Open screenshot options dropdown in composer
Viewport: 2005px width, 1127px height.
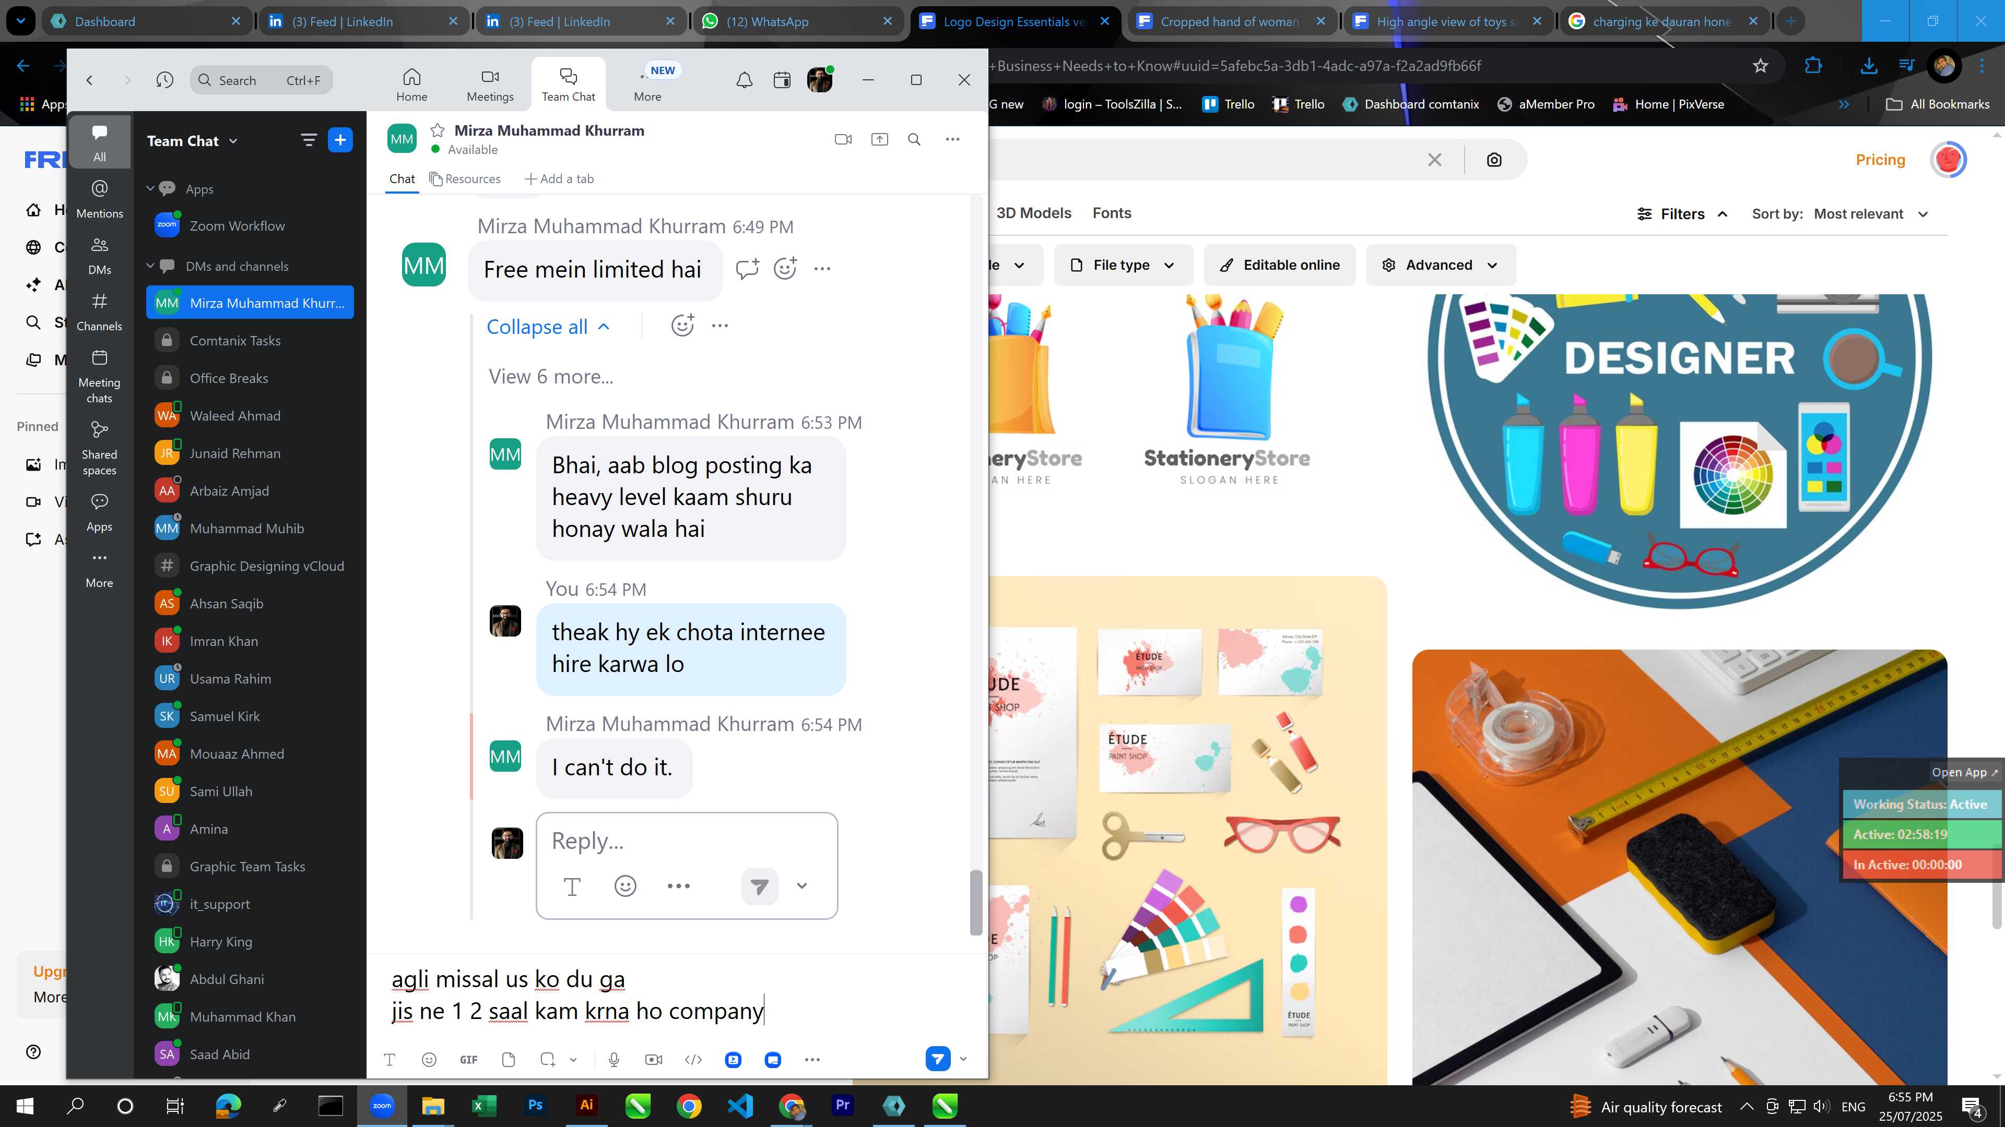pyautogui.click(x=574, y=1059)
